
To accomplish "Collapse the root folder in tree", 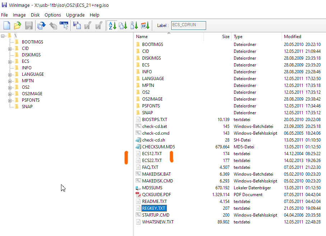I will [x=3, y=36].
